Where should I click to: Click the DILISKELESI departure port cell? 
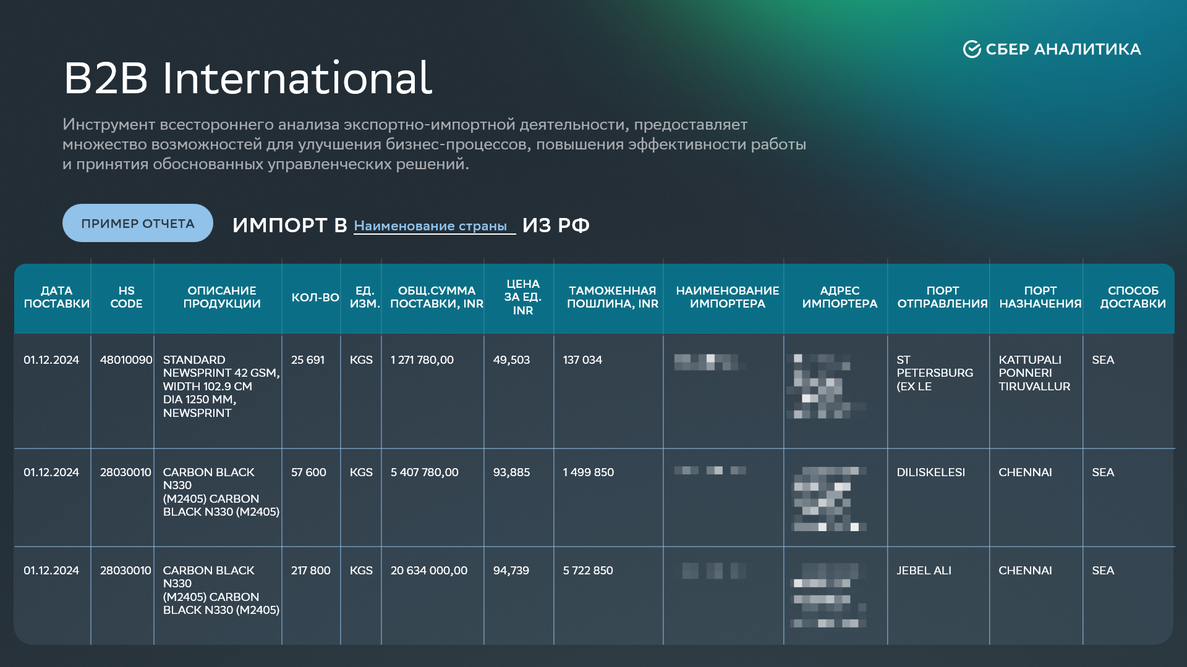930,472
